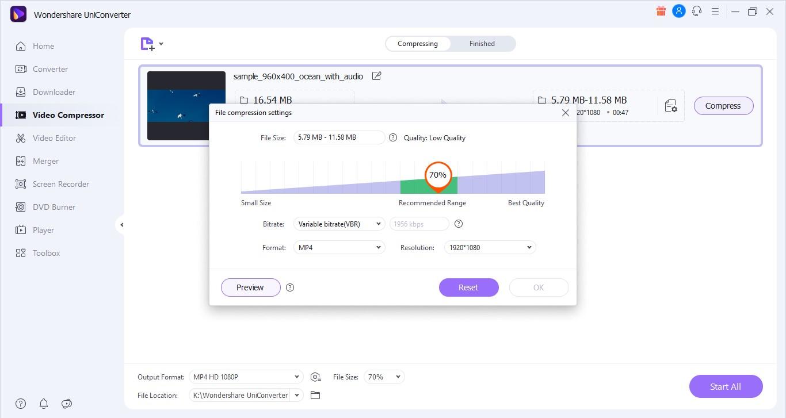Click the Start All button
The image size is (786, 418).
726,386
